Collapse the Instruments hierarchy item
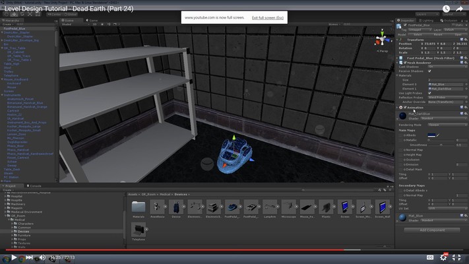The height and width of the screenshot is (264, 469). (x=3, y=95)
